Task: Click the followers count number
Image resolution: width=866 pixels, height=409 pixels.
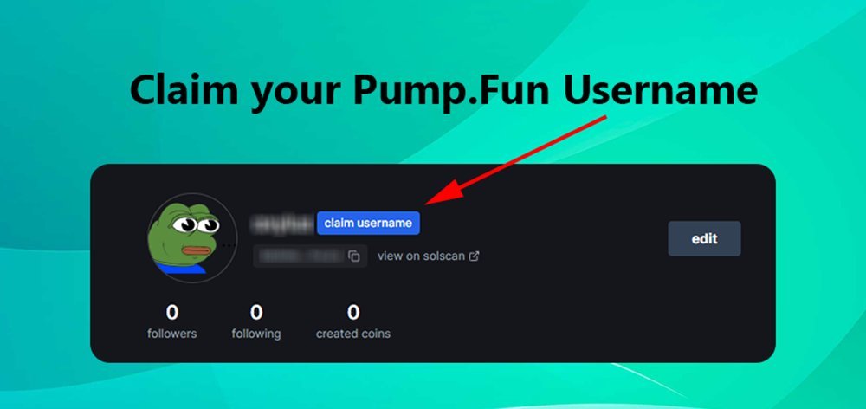Action: [x=171, y=313]
